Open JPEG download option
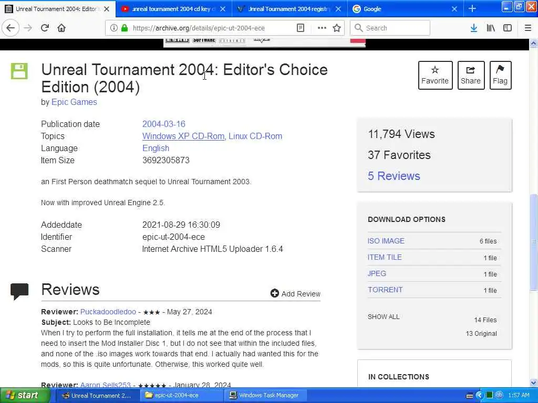538x403 pixels. tap(377, 273)
